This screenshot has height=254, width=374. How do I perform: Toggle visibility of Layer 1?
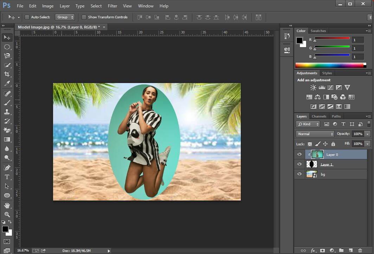tap(299, 164)
